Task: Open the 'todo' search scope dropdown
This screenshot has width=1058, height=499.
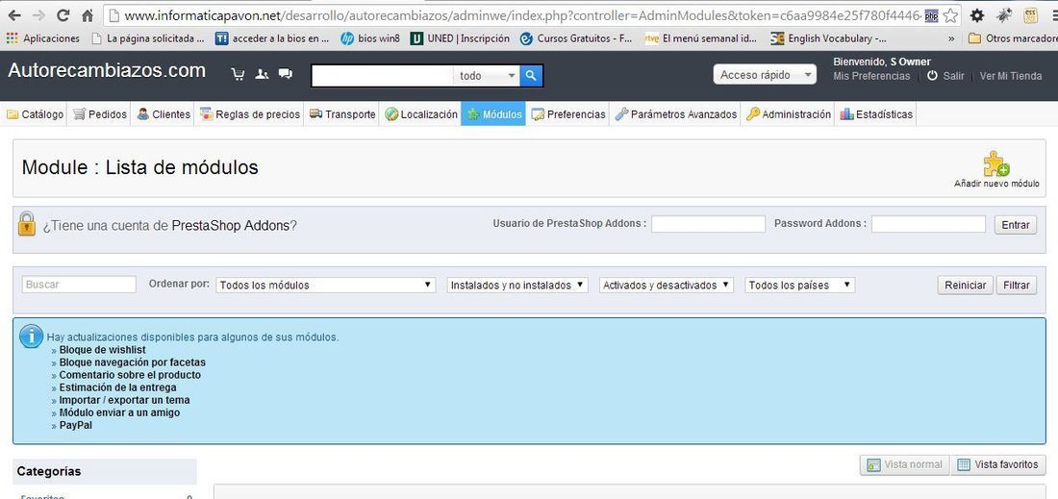Action: 487,76
